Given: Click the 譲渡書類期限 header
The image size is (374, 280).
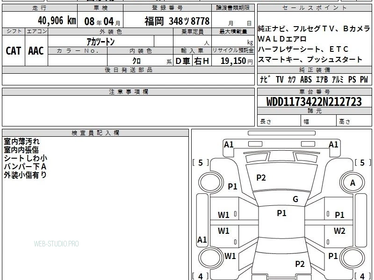Looking at the screenshot, I should [233, 8].
